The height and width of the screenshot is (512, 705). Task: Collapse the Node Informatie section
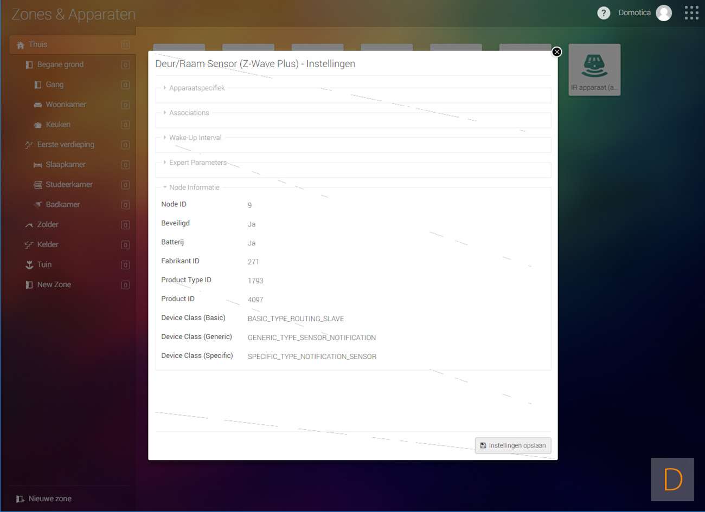pyautogui.click(x=191, y=187)
